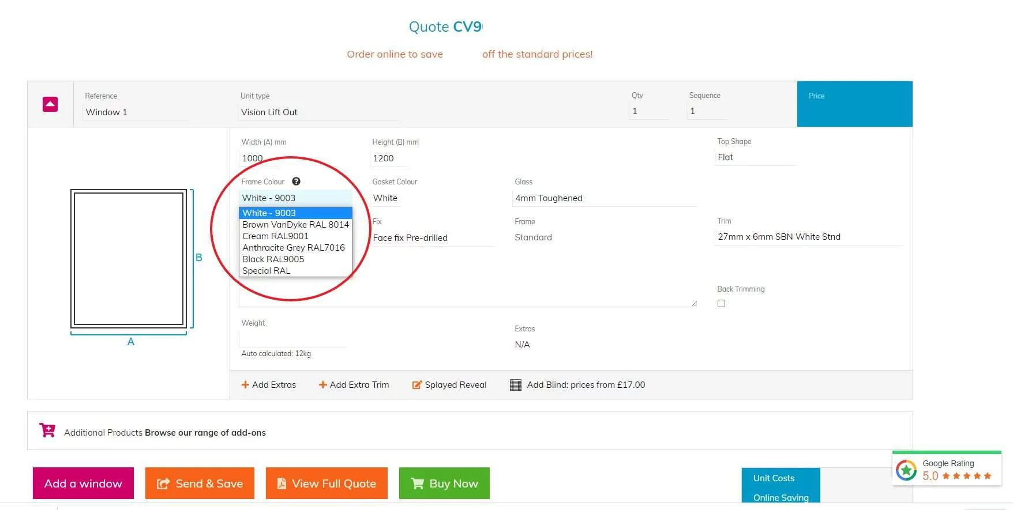This screenshot has height=510, width=1013.
Task: Click Add Extra Trim link
Action: point(354,385)
